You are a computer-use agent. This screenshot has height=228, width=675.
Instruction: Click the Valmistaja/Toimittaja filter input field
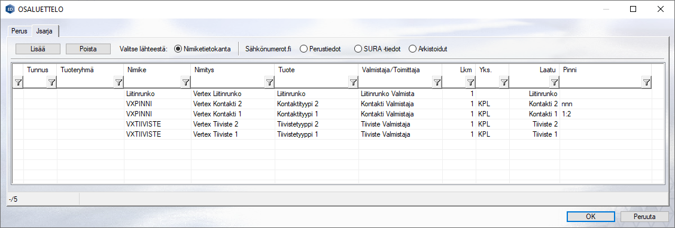tap(396, 83)
